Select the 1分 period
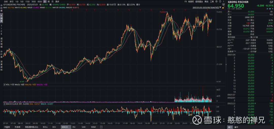The width and height of the screenshot is (274, 129). 17,2
